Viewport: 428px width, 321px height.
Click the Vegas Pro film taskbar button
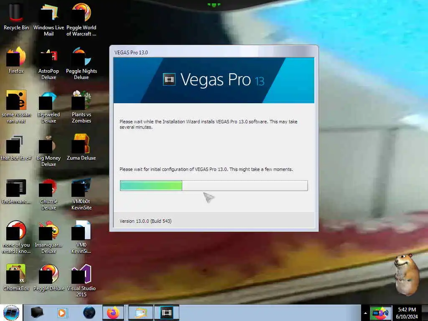coord(166,313)
